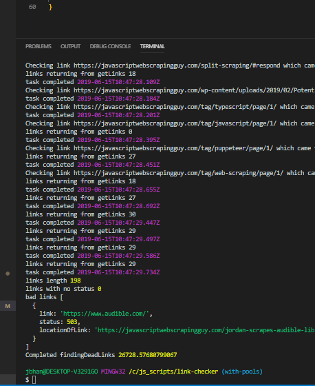Open the split-scraping/#respond link in terminal
The image size is (315, 386).
click(x=177, y=65)
